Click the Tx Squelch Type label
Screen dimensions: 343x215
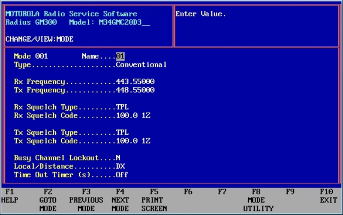point(46,133)
